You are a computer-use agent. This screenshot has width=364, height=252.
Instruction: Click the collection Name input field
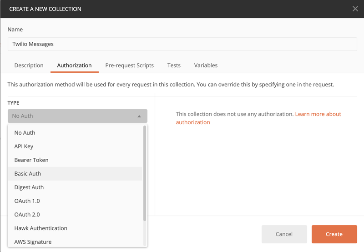[182, 44]
